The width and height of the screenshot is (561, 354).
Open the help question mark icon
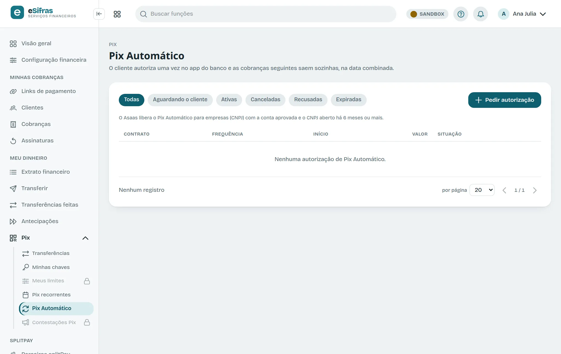pyautogui.click(x=461, y=14)
